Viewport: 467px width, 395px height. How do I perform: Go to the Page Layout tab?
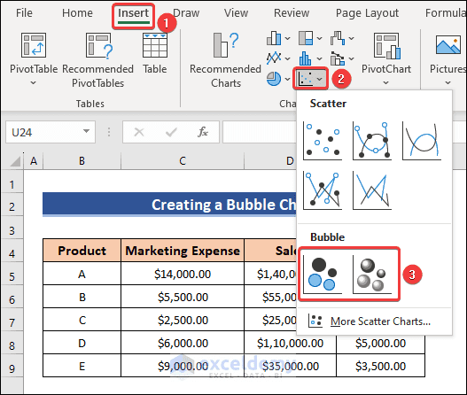tap(367, 13)
